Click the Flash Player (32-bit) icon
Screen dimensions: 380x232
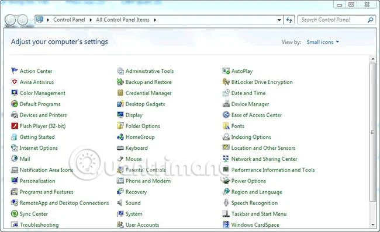click(x=15, y=126)
